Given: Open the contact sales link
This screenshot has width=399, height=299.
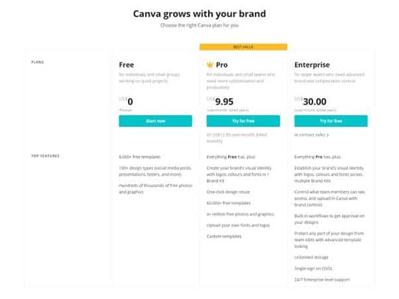Looking at the screenshot, I should pyautogui.click(x=312, y=135).
